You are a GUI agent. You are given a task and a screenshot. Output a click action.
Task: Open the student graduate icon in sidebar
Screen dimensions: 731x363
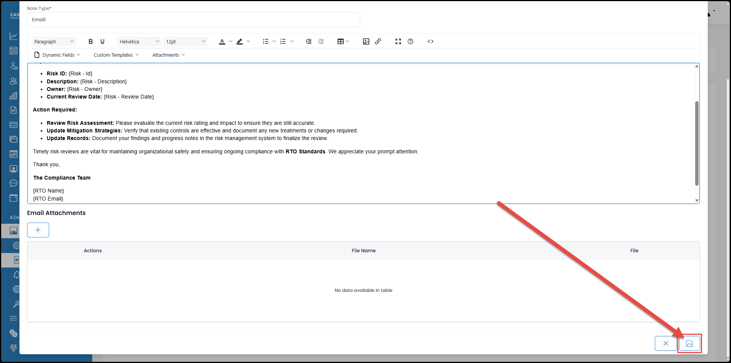[14, 66]
